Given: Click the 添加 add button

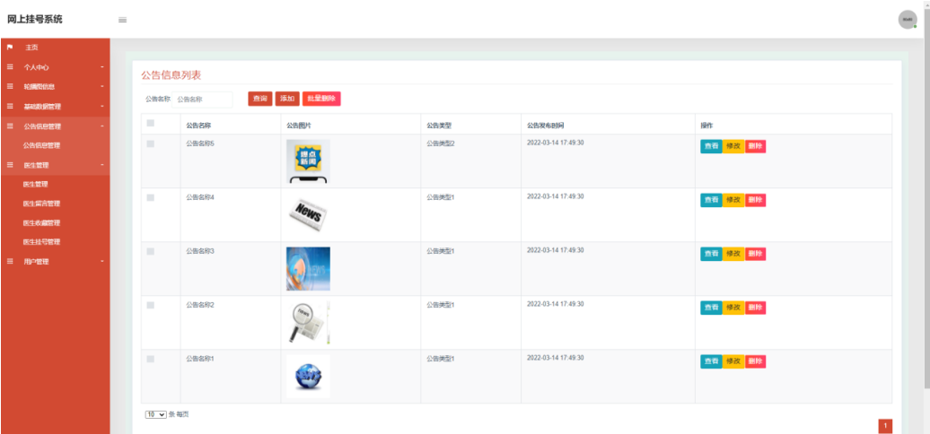Looking at the screenshot, I should pyautogui.click(x=287, y=99).
